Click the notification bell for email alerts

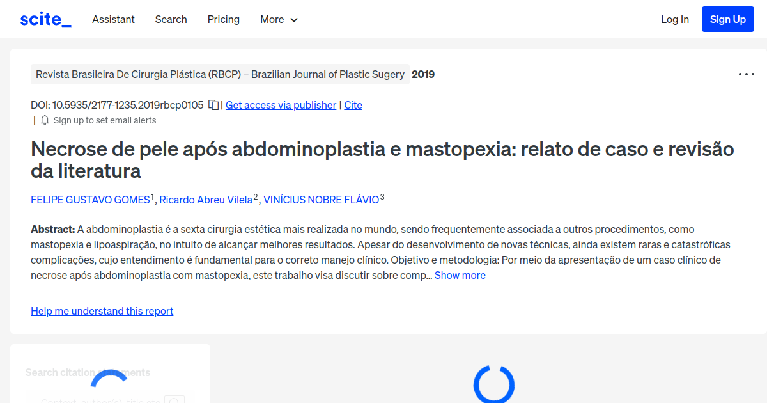[44, 120]
